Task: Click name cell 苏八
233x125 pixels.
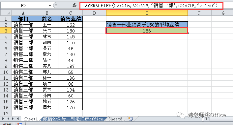Action: tap(47, 66)
